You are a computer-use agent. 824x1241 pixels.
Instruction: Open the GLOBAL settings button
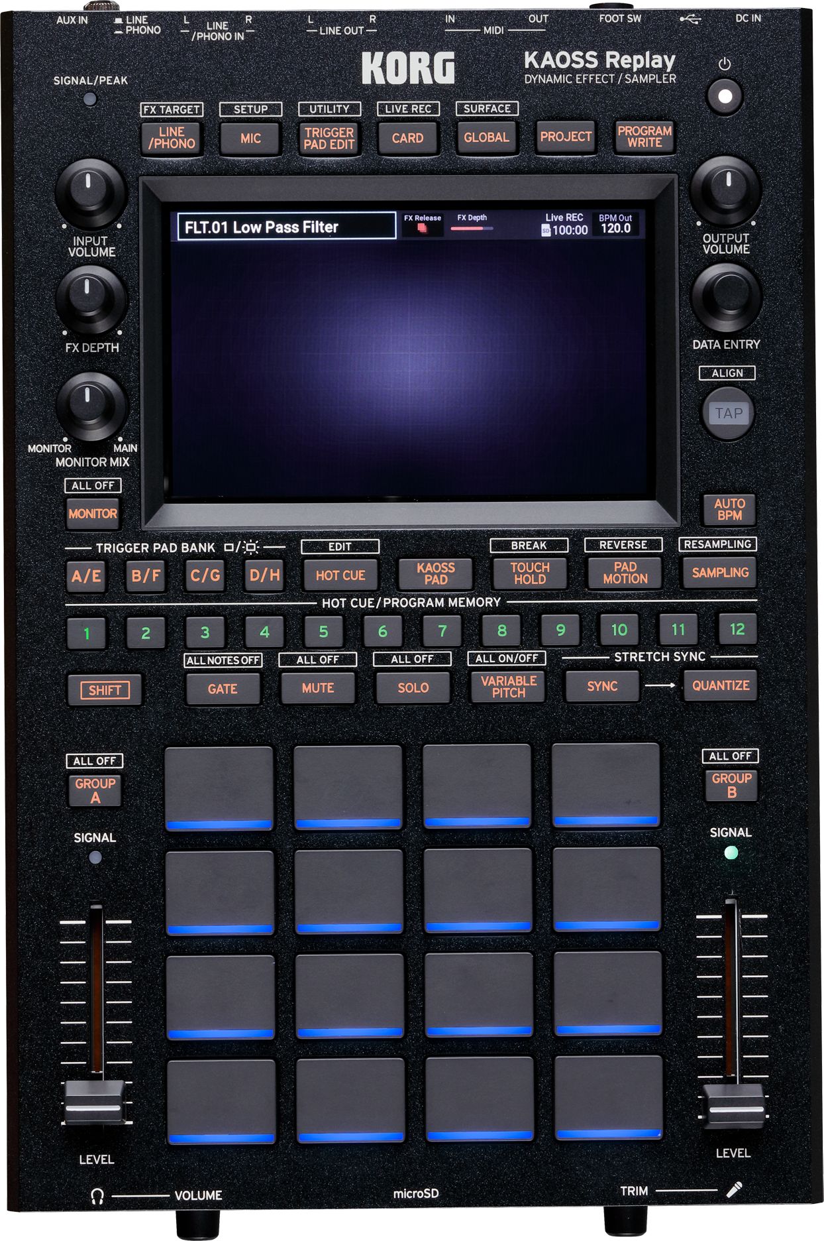[486, 137]
